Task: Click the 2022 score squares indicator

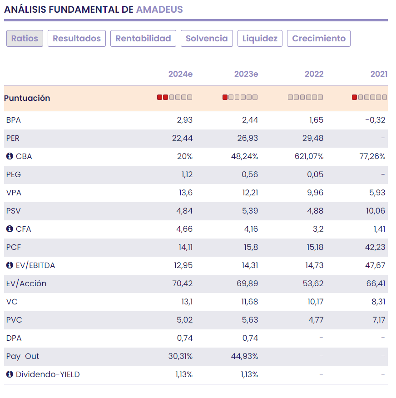Action: (x=305, y=97)
